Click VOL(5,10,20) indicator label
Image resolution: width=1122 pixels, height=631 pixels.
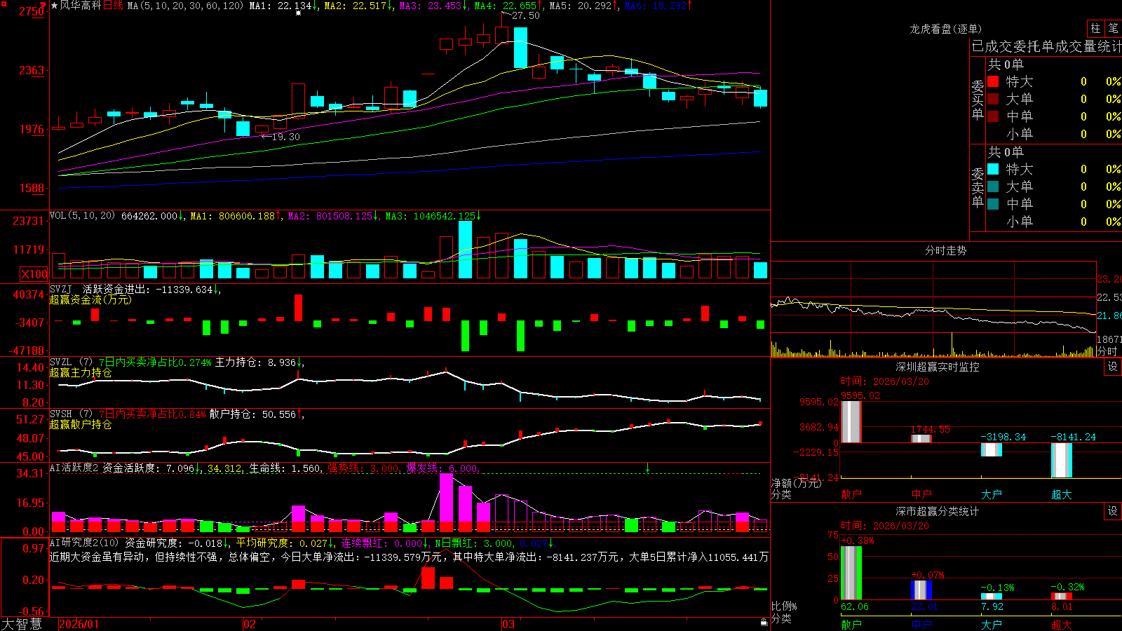pyautogui.click(x=82, y=216)
